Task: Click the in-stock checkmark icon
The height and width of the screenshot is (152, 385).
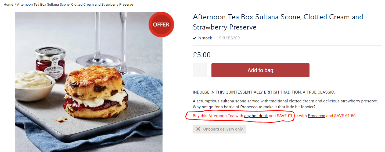Action: 195,38
